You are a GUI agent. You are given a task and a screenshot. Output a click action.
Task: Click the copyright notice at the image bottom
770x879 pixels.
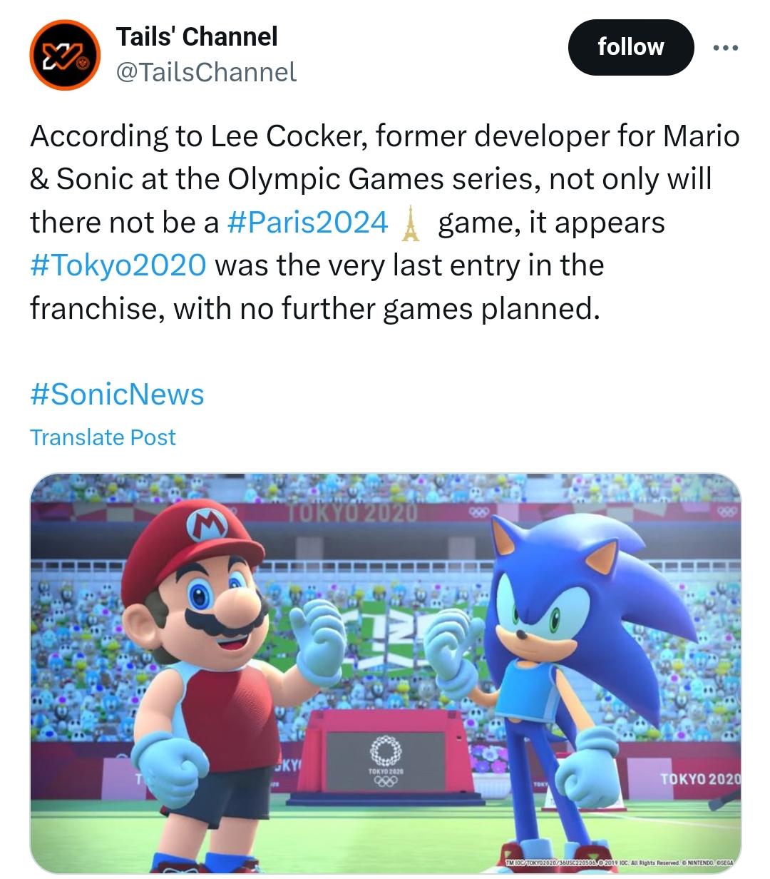[x=620, y=863]
